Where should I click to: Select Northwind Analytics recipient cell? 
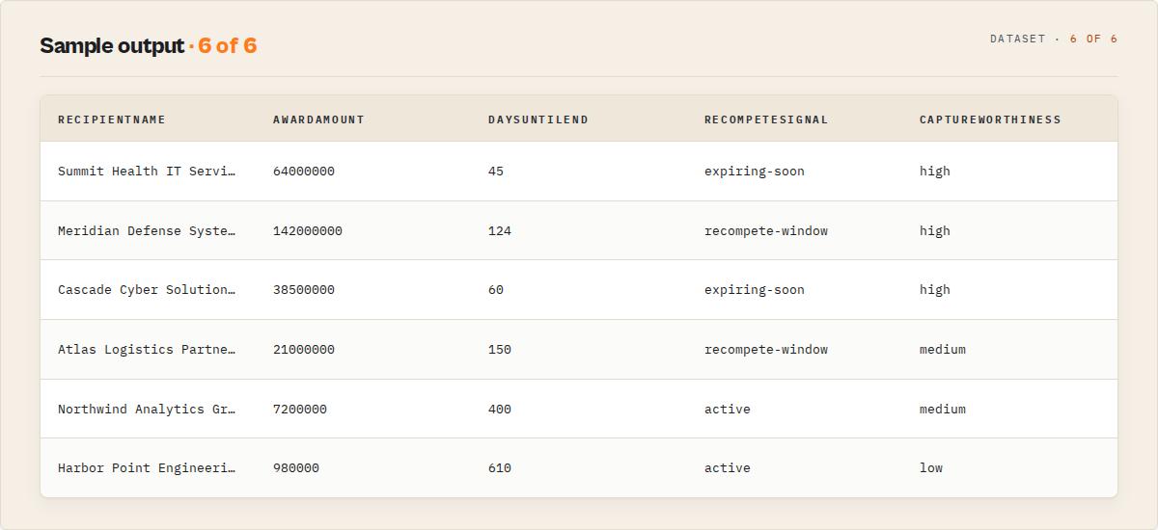click(x=147, y=410)
